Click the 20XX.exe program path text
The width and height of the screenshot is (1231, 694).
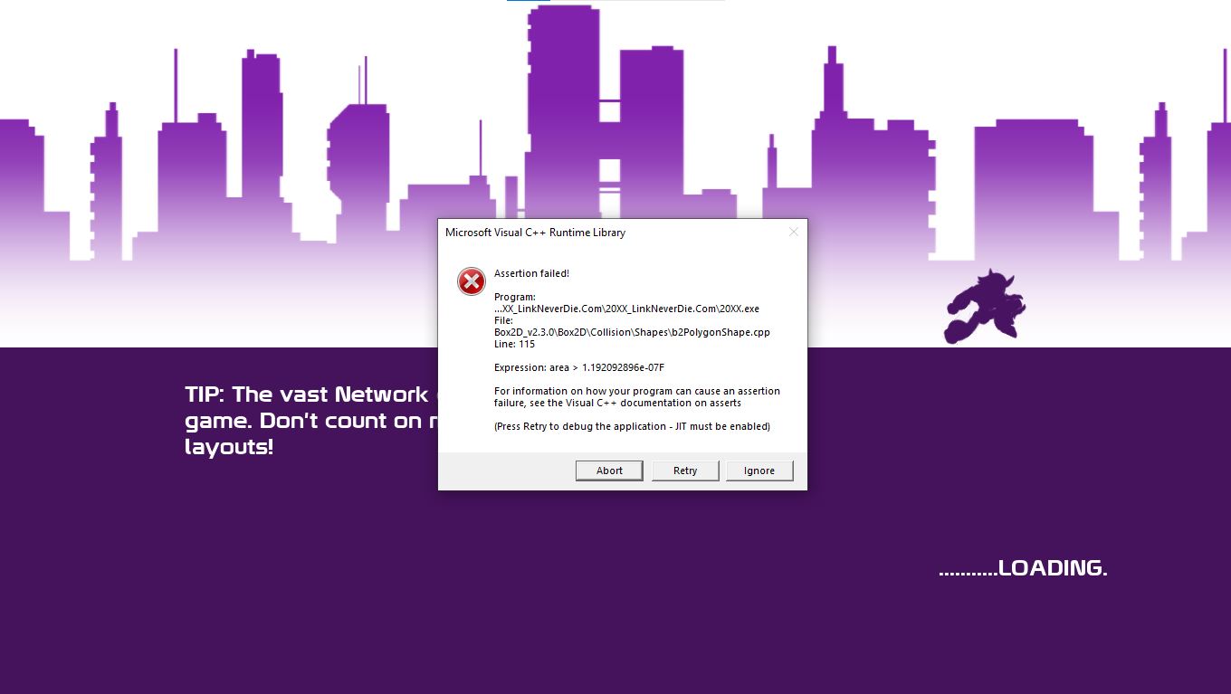point(626,309)
